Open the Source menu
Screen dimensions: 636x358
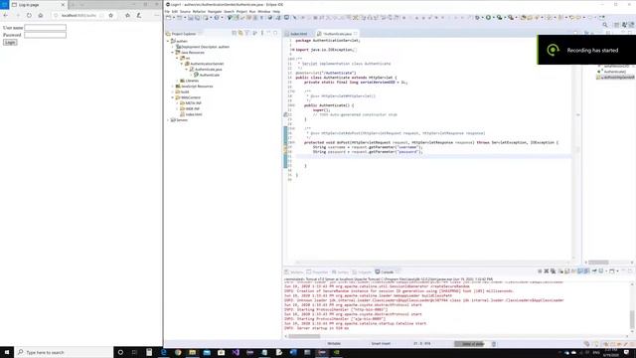(185, 11)
